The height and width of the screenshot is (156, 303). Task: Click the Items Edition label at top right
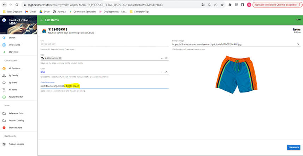point(297,31)
